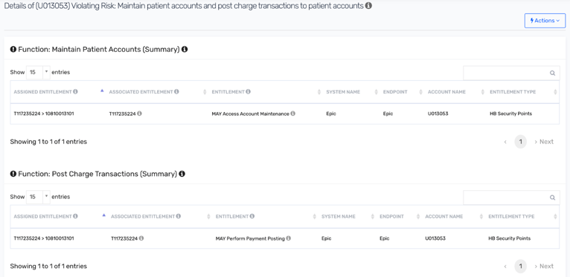The height and width of the screenshot is (277, 570).
Task: Click info icon beside Violating Risk title
Action: click(368, 6)
